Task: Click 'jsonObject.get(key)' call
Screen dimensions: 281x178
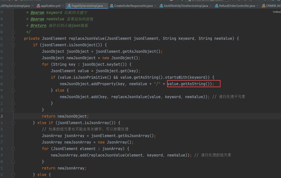Action: 117,71
